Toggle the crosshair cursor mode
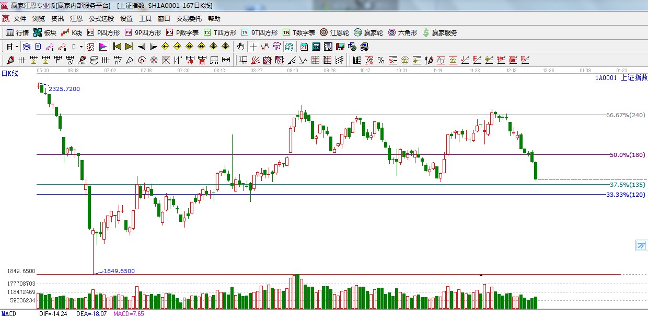The image size is (648, 316). pyautogui.click(x=253, y=47)
